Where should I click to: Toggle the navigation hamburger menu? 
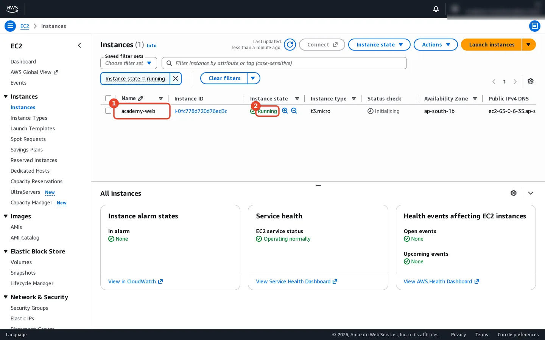(10, 26)
